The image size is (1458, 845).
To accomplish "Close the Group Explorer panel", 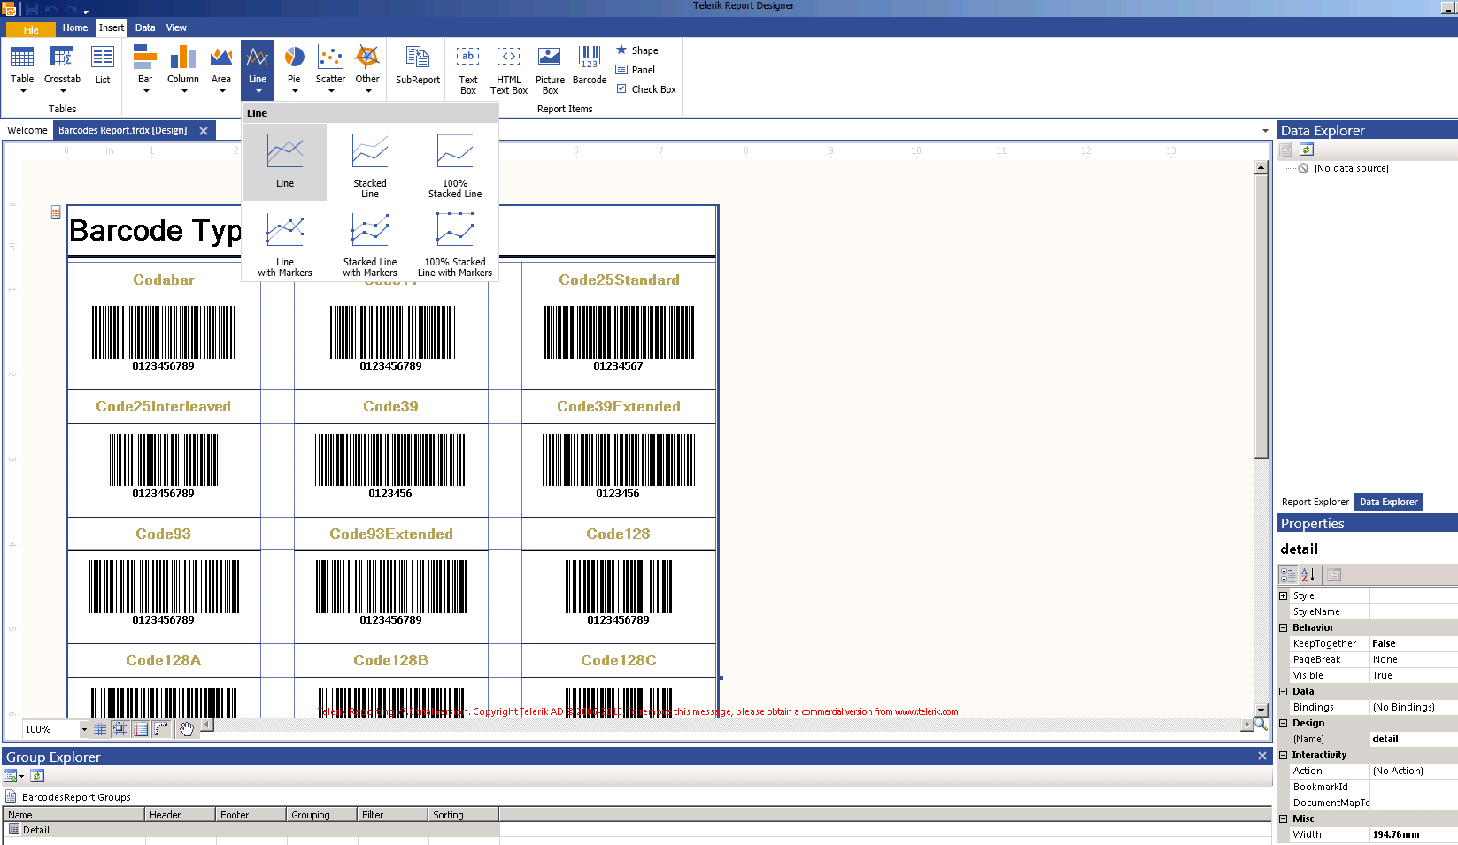I will tap(1262, 756).
